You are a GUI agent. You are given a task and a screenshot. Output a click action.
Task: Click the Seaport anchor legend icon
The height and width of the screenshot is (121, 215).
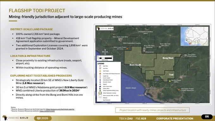click(x=100, y=84)
